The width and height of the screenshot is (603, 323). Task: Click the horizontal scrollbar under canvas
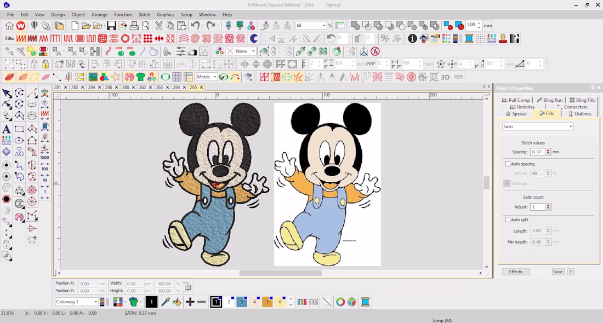[280, 273]
